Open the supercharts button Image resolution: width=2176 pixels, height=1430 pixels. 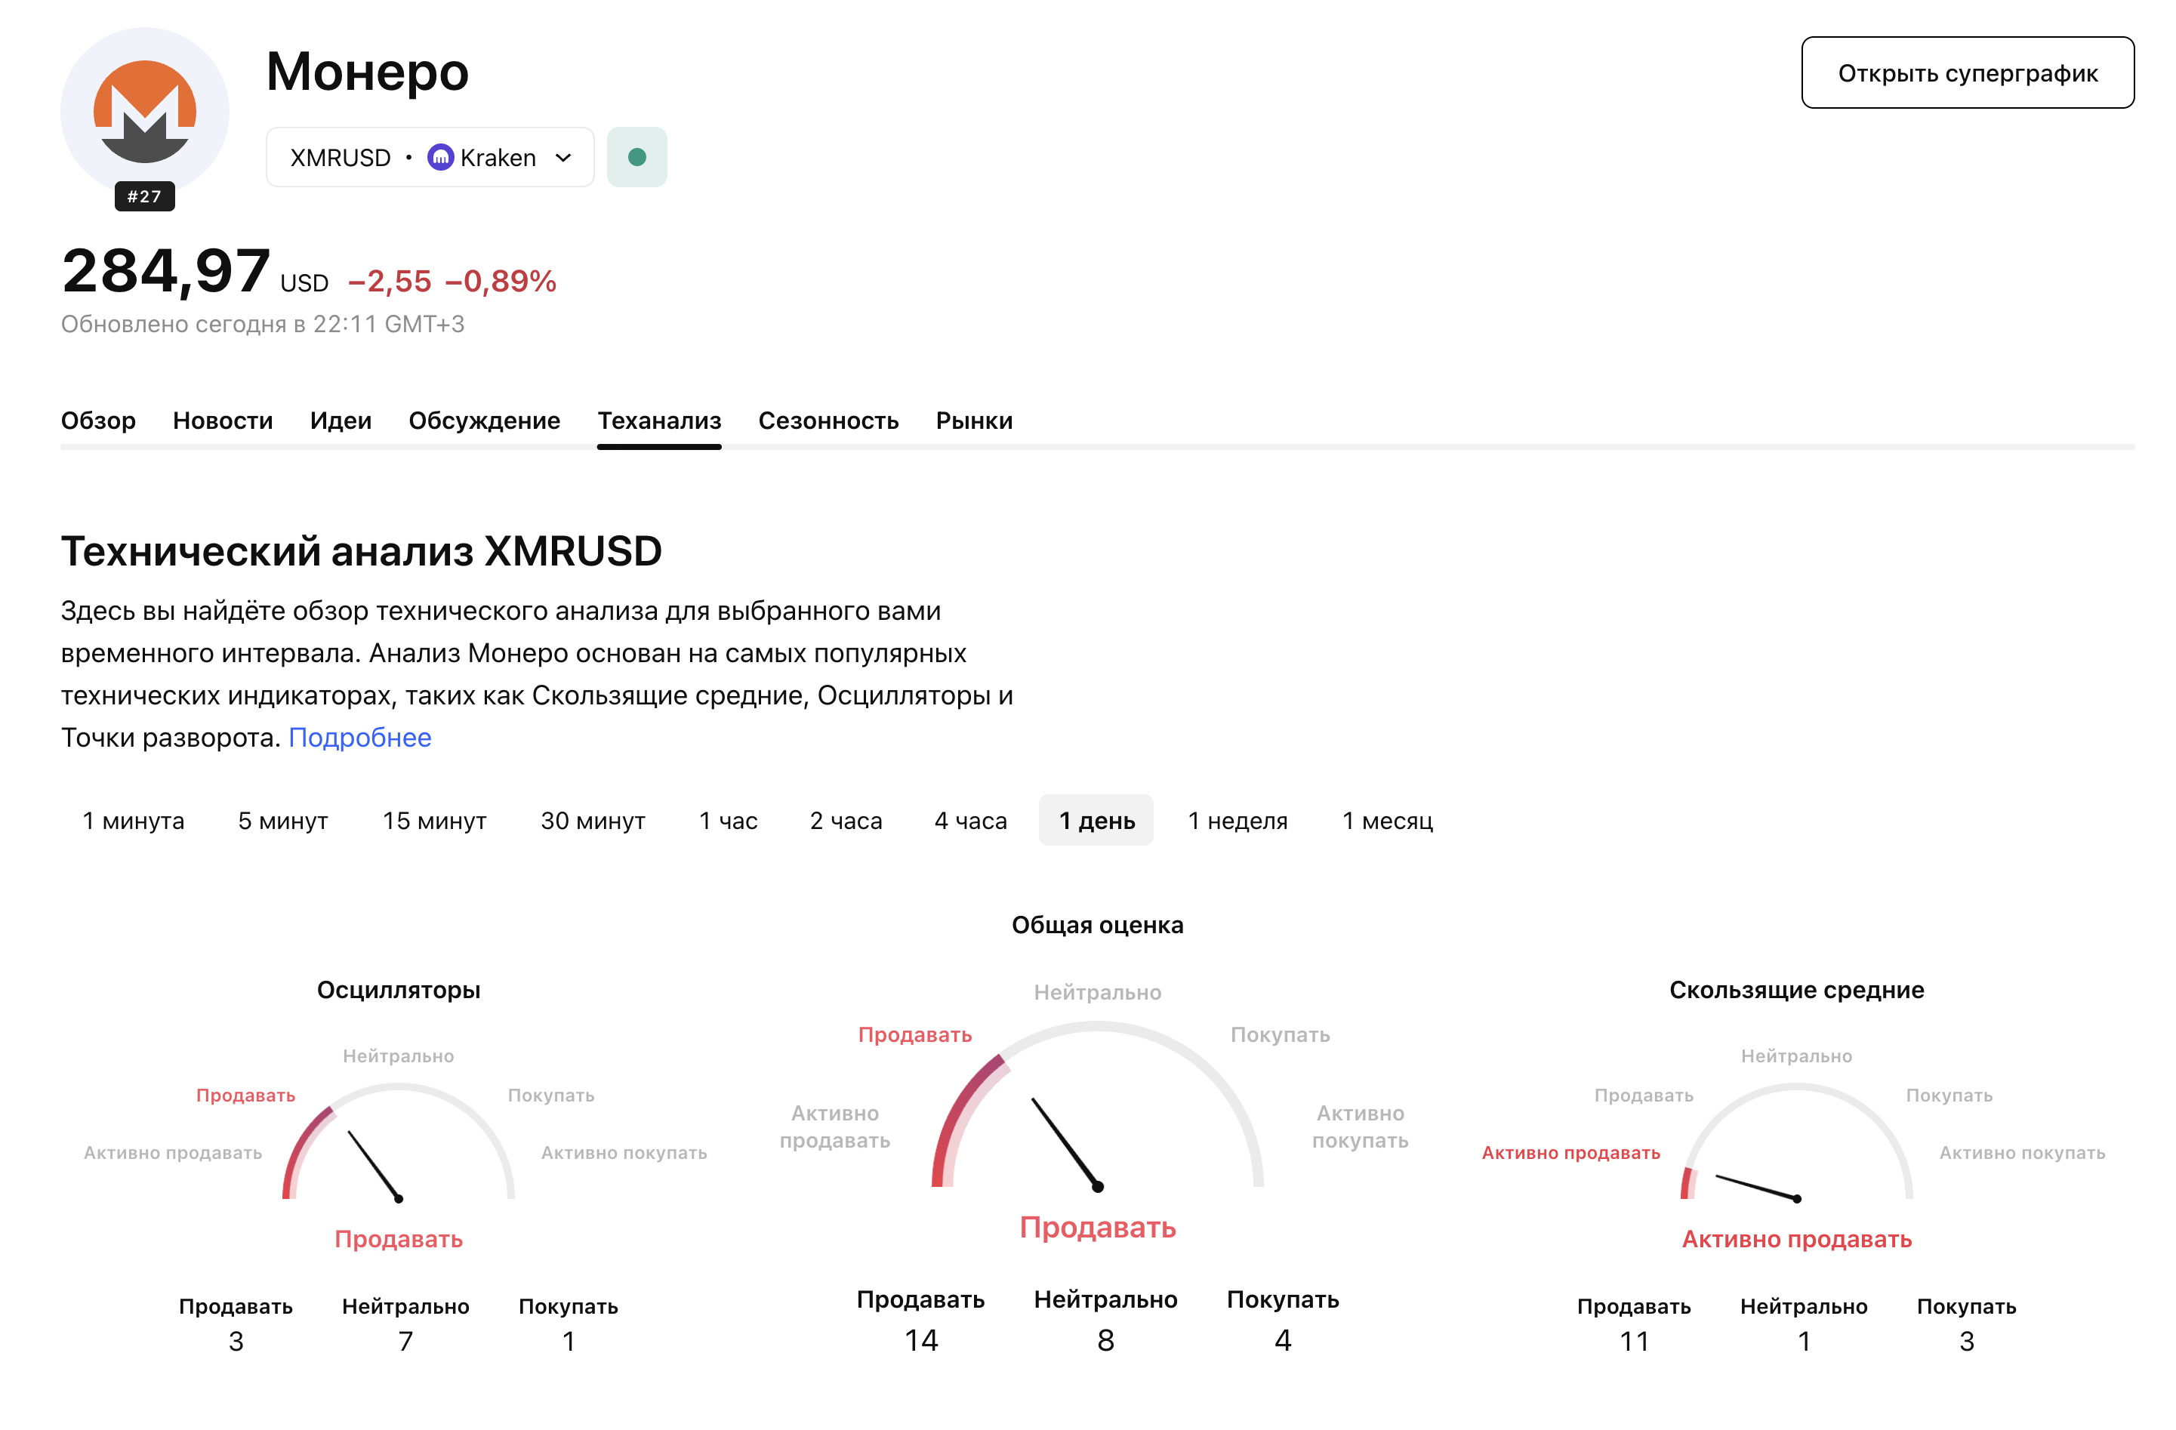tap(1967, 73)
